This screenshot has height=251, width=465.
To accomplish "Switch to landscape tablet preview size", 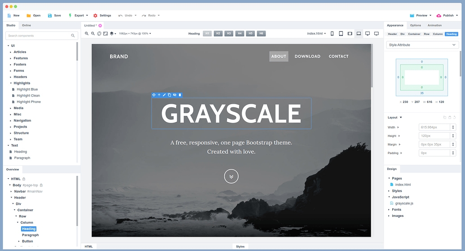I will [x=350, y=34].
